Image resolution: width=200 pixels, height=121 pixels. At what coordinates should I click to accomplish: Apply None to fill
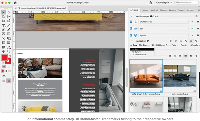point(9,71)
